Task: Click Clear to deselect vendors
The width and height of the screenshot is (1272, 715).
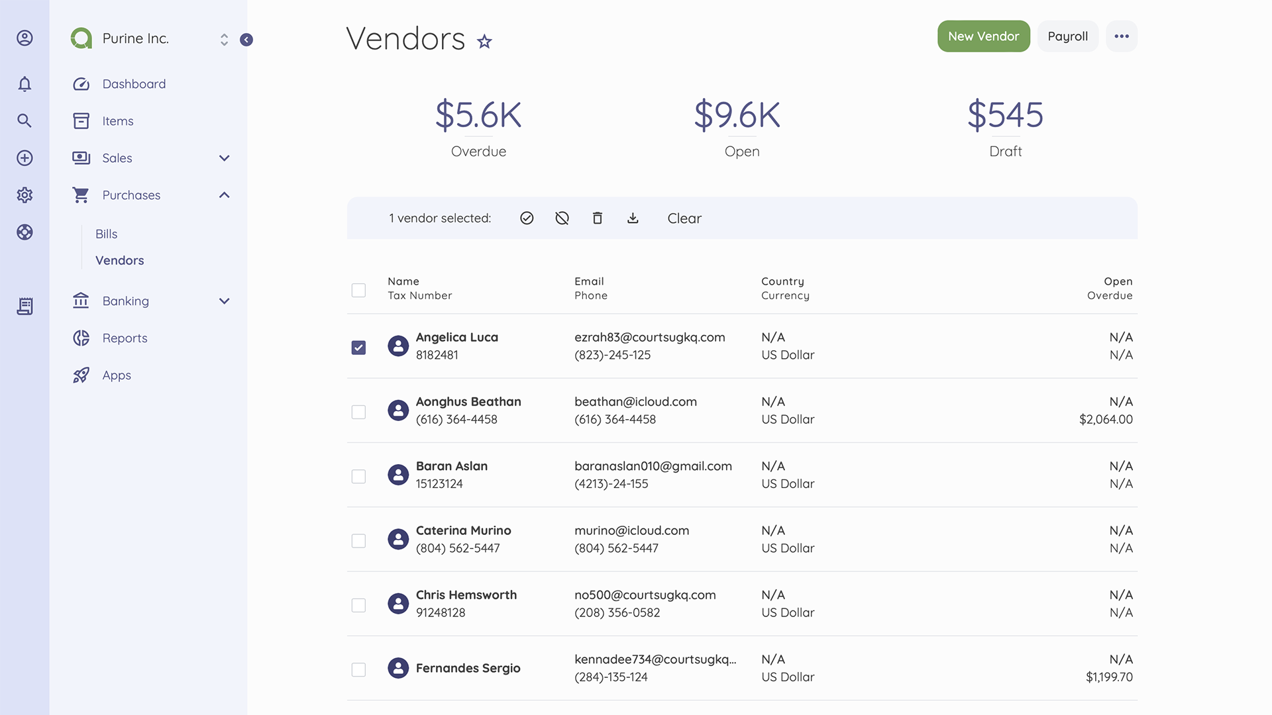Action: point(684,218)
